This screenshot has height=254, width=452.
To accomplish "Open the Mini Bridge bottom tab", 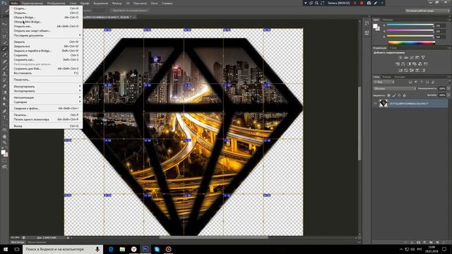I will [18, 243].
